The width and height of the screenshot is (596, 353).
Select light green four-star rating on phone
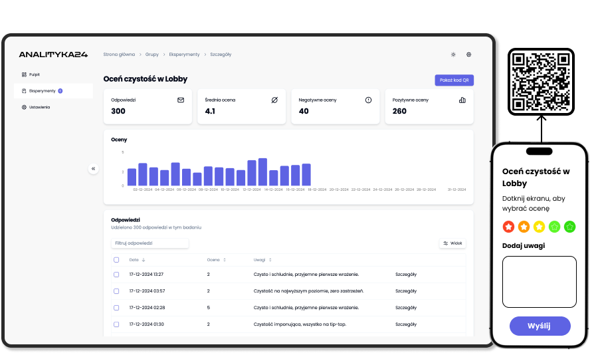coord(554,227)
